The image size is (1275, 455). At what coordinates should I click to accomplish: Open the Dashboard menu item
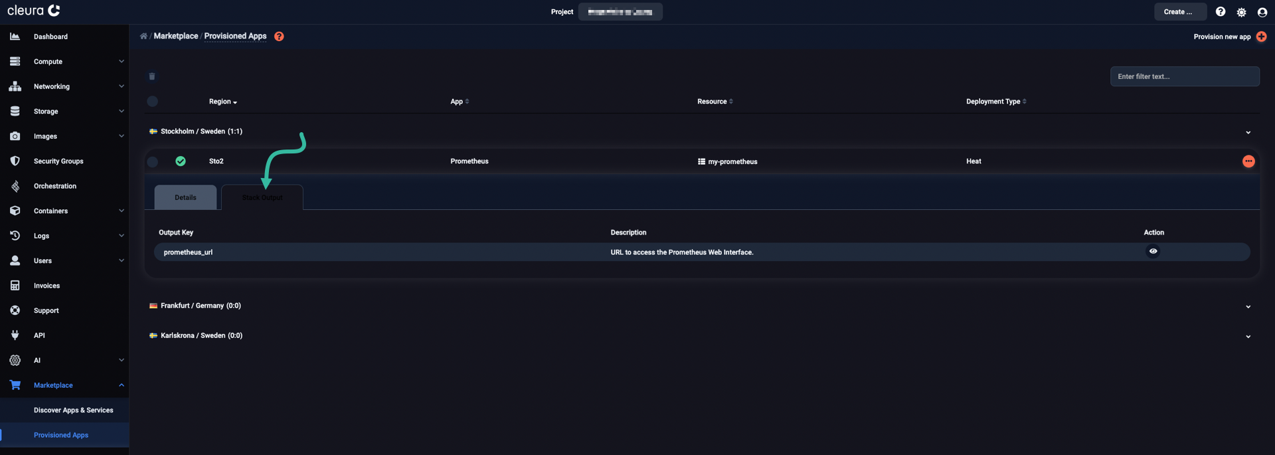(x=50, y=37)
